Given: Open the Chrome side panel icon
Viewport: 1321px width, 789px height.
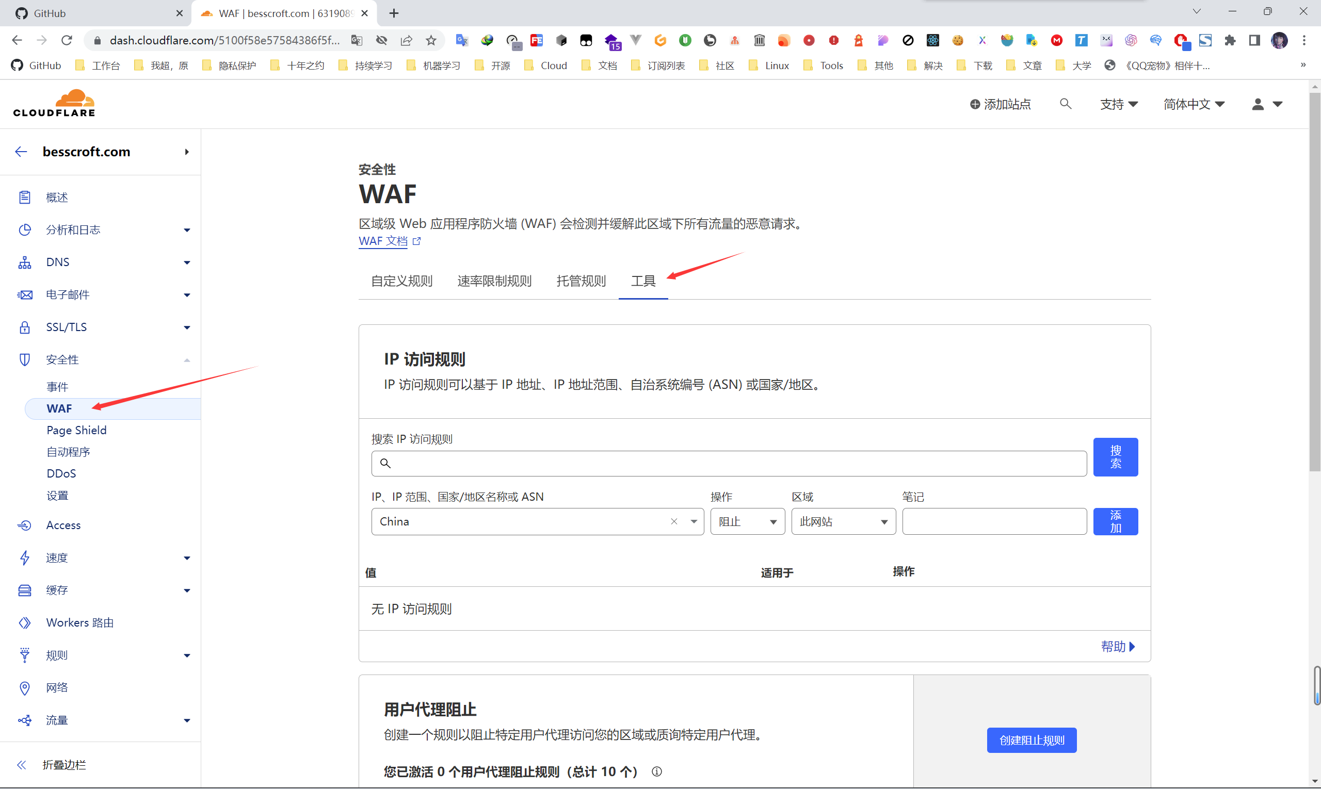Looking at the screenshot, I should pos(1254,40).
